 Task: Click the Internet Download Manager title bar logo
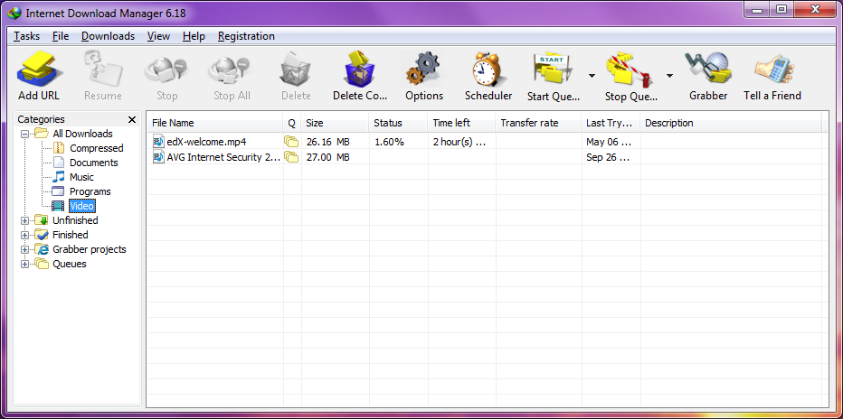pyautogui.click(x=15, y=13)
